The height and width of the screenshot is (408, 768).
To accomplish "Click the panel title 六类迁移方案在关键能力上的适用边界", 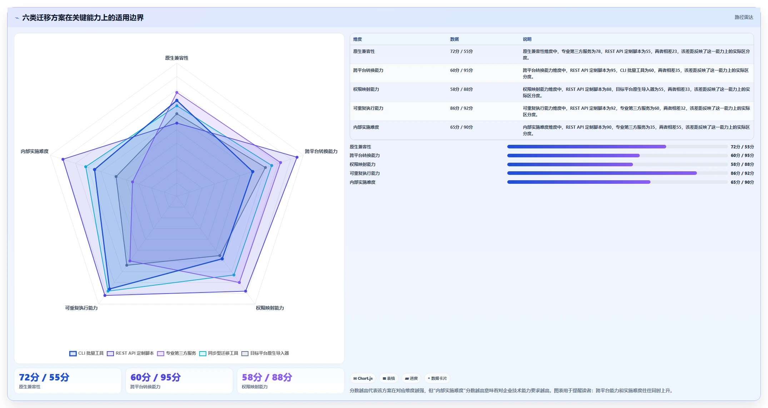I will [83, 18].
